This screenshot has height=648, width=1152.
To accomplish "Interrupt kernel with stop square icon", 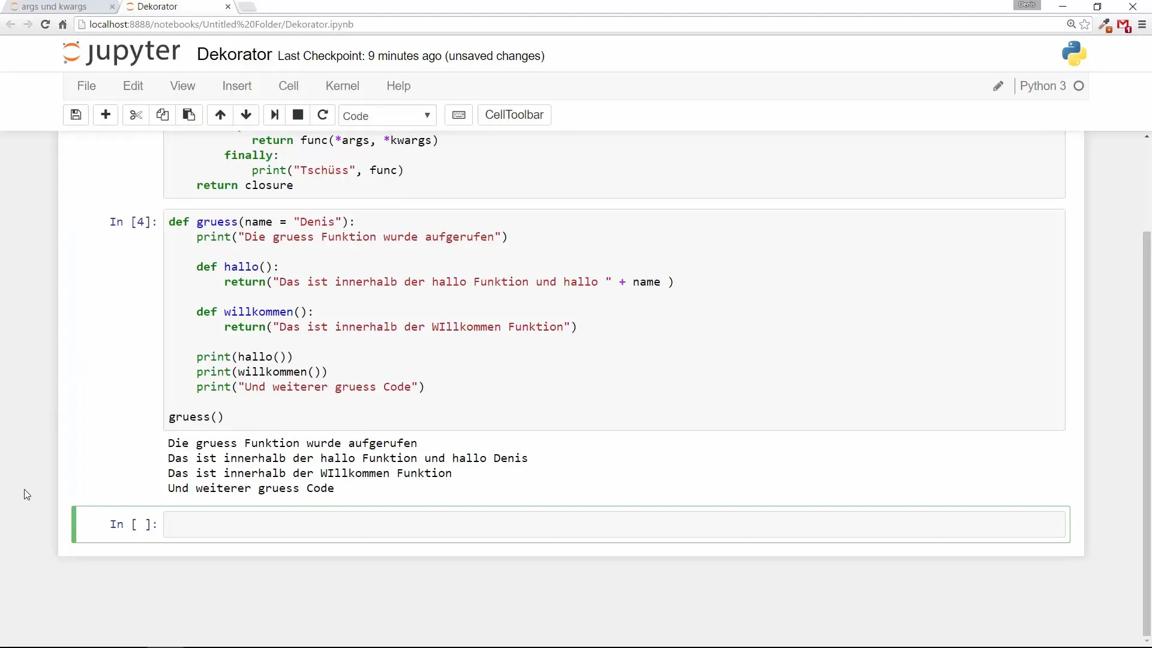I will [298, 115].
